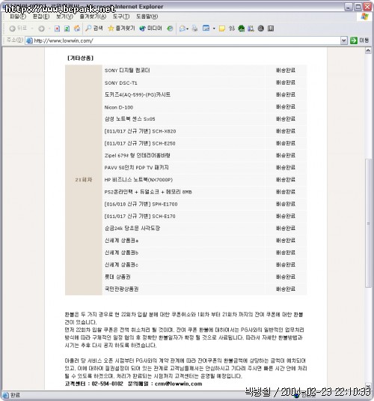Click the 'SONY 디지털 캠코더' row
374x401 pixels.
[x=204, y=70]
